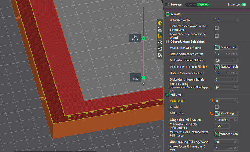Click the orange Fülldichte label

coord(176,101)
